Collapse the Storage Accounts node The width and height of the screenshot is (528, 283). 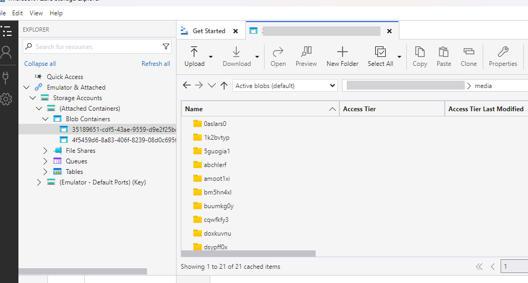(33, 98)
